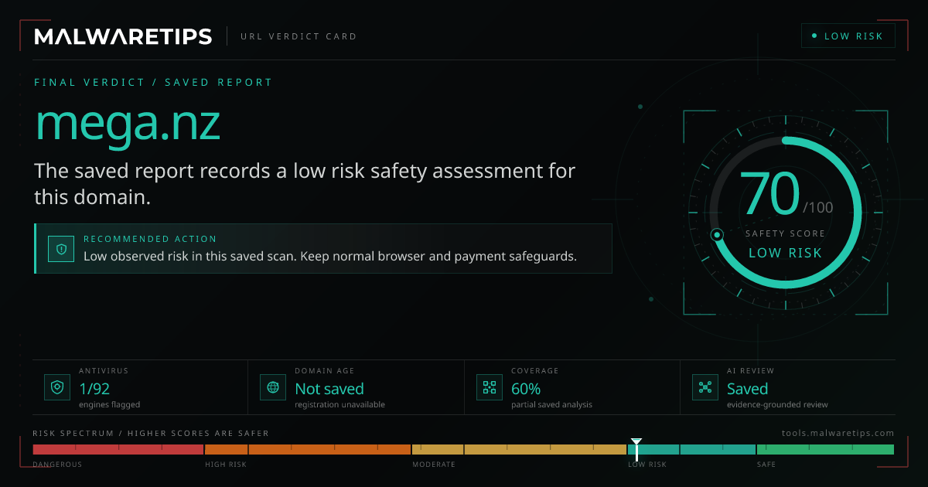Click the SAFE spectrum label
The width and height of the screenshot is (928, 487).
[x=766, y=465]
